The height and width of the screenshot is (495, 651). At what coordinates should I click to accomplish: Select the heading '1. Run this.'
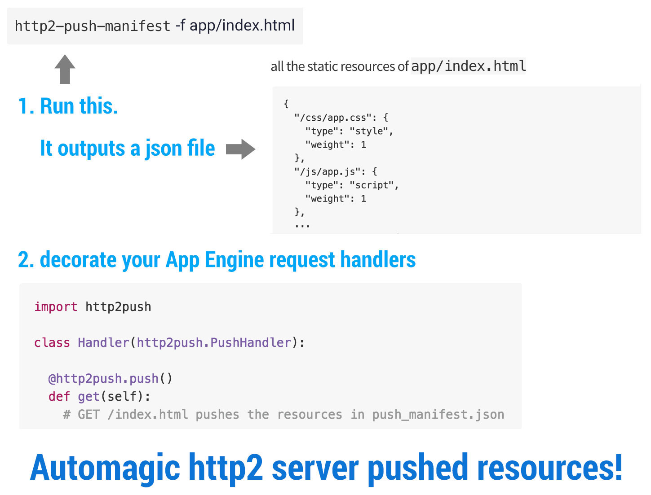tap(68, 106)
